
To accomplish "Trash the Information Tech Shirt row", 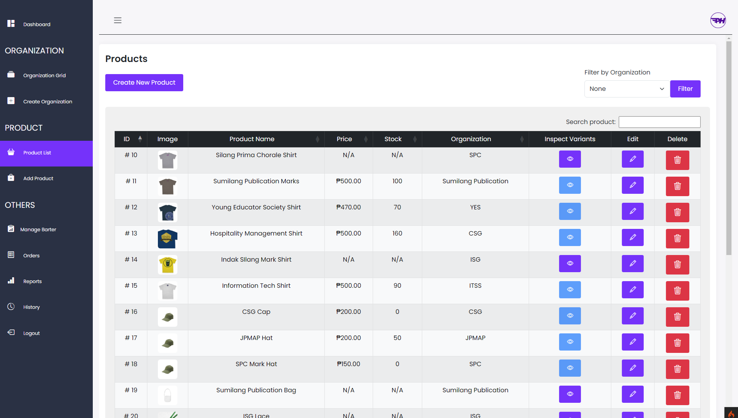I will [x=677, y=290].
